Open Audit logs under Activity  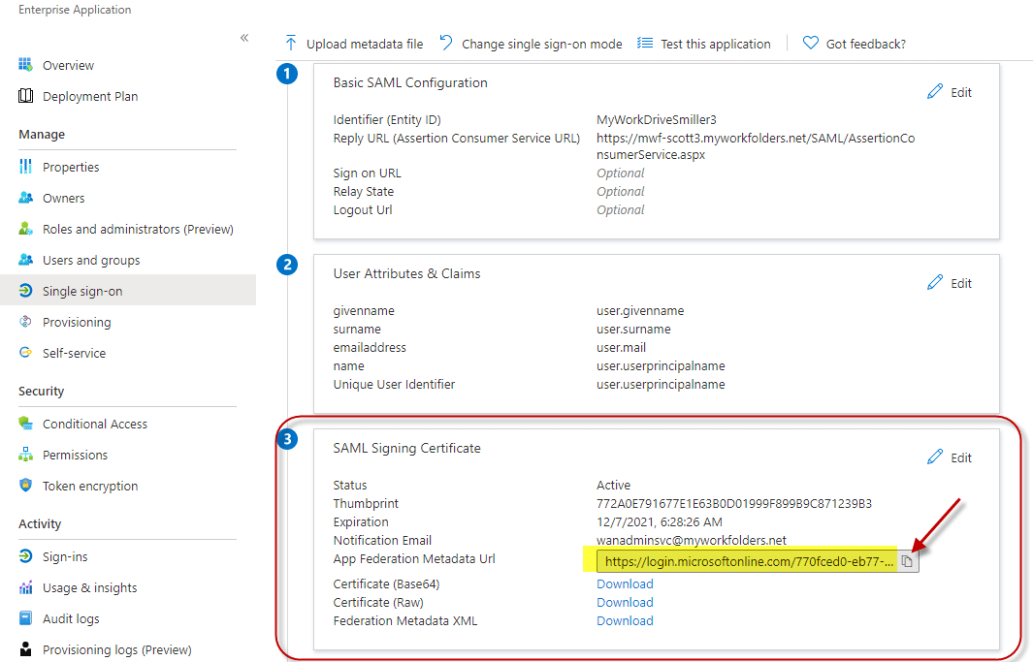coord(71,618)
